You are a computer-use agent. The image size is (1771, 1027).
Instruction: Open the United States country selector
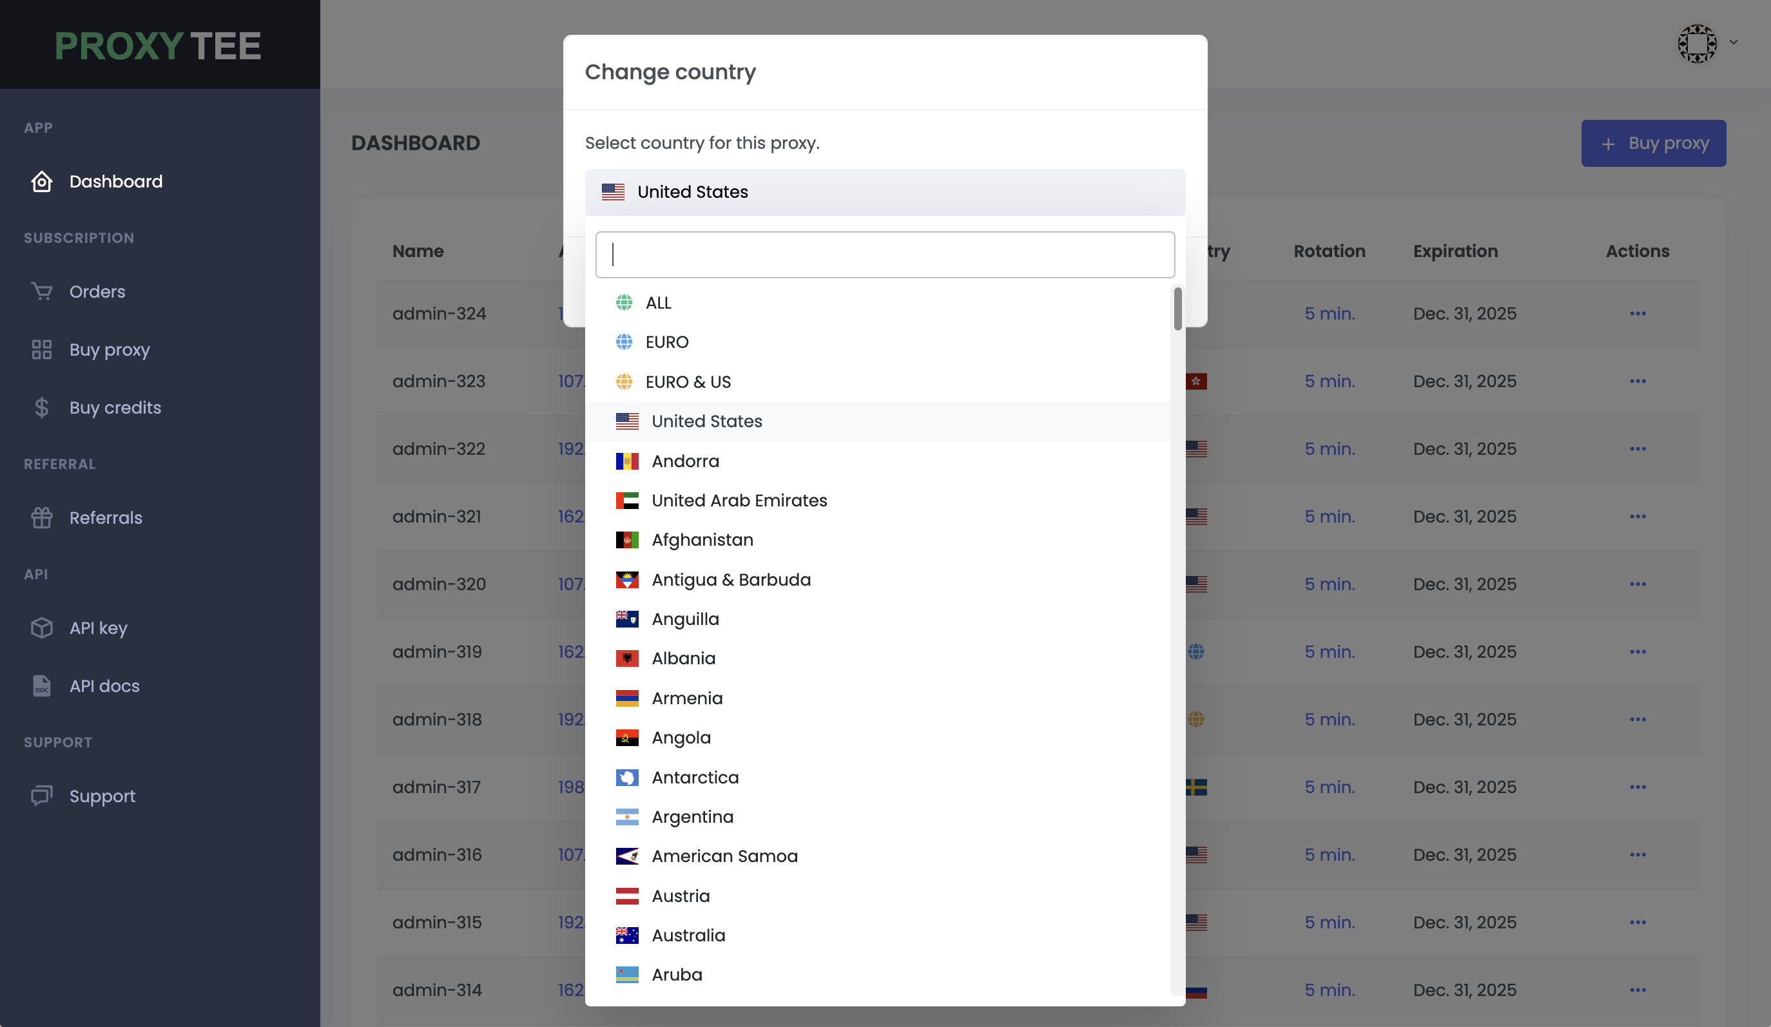884,192
